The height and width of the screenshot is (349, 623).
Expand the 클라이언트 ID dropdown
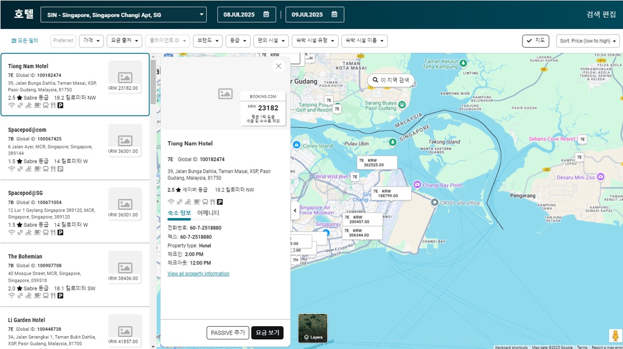(x=167, y=41)
